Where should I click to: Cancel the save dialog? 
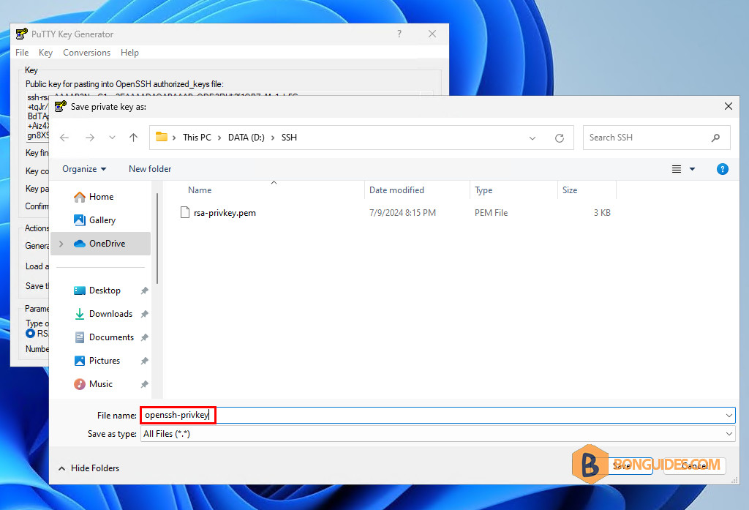(695, 465)
